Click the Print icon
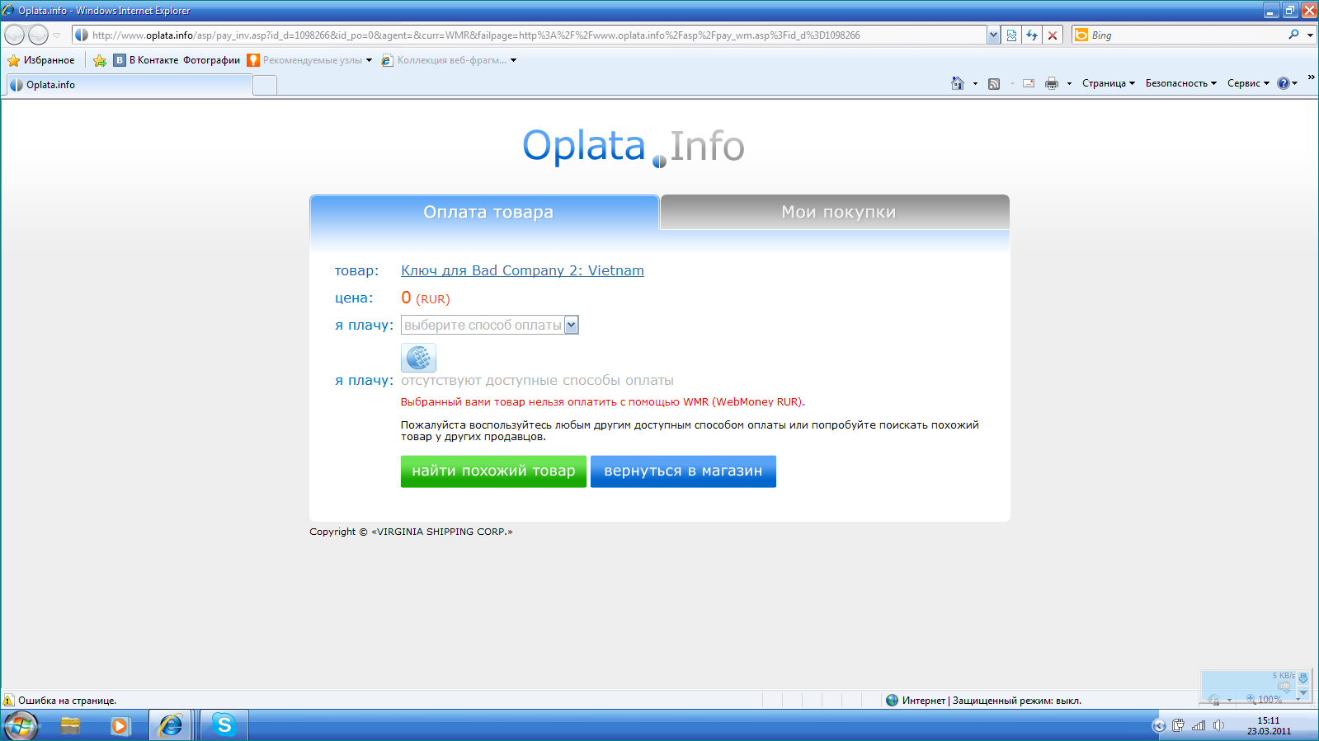1319x741 pixels. pos(1052,83)
